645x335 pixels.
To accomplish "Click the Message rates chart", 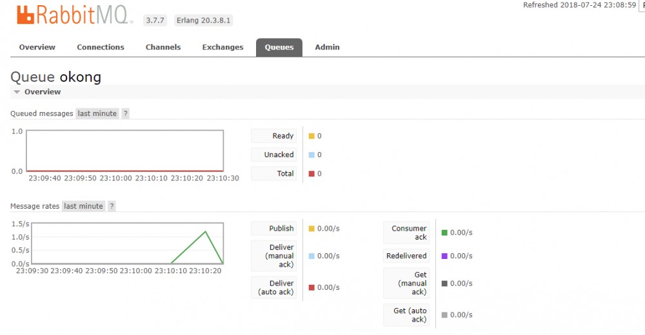I will [x=128, y=244].
